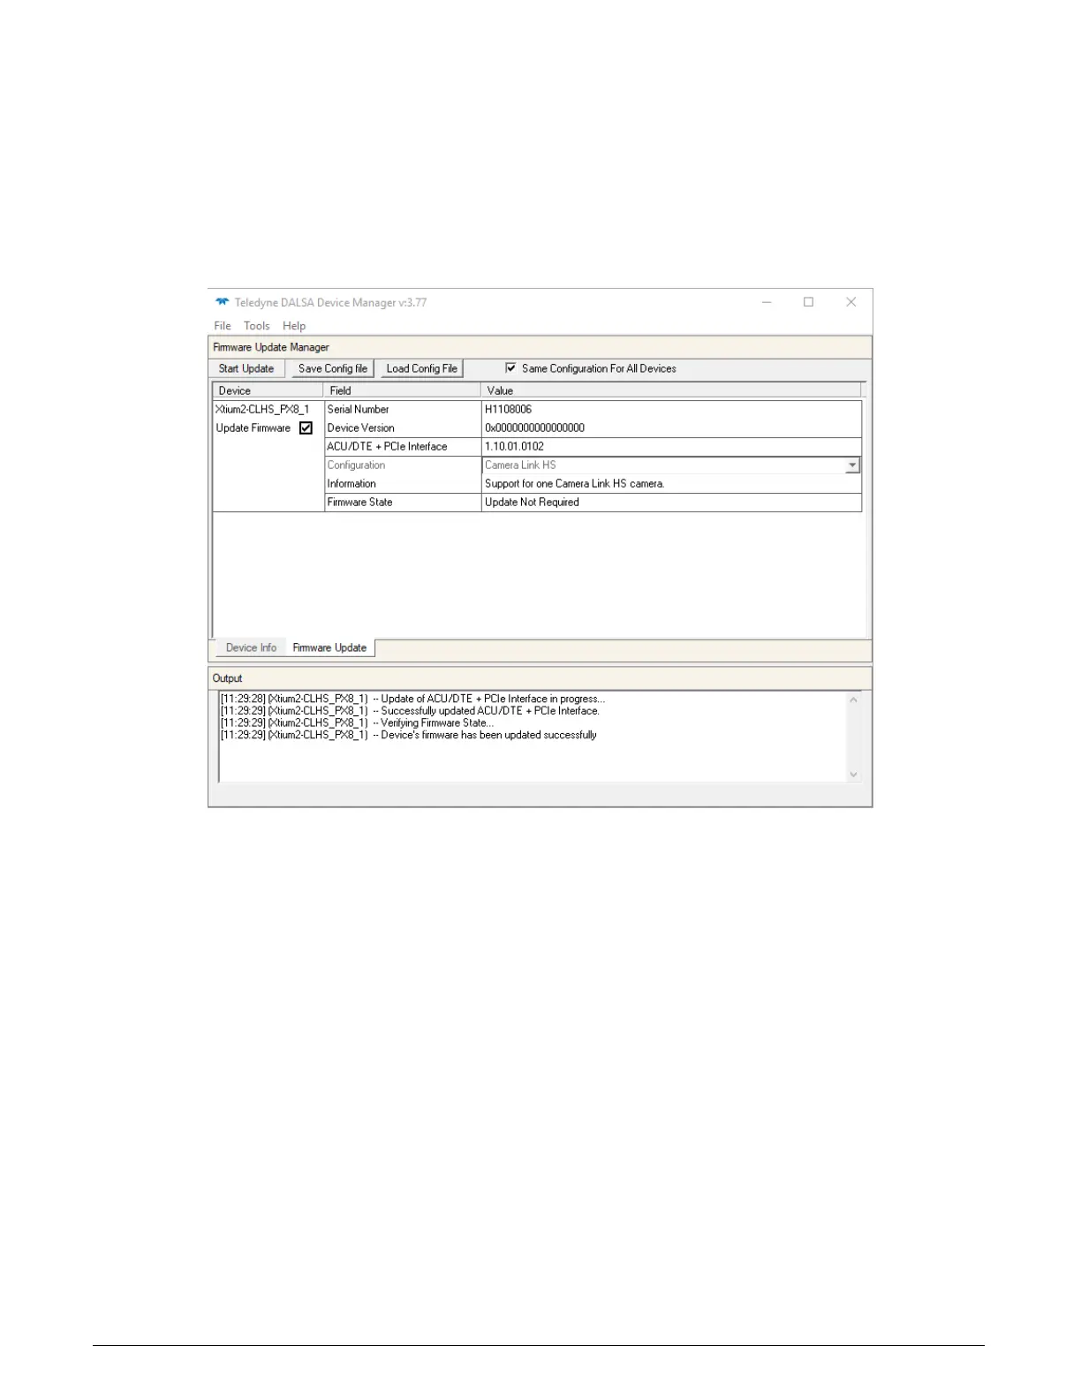
Task: Click the Update Not Required state value
Action: (533, 503)
